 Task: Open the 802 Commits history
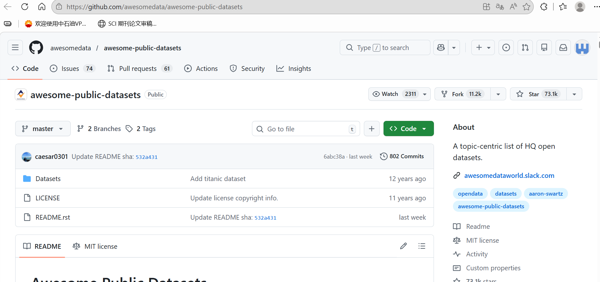pos(402,156)
